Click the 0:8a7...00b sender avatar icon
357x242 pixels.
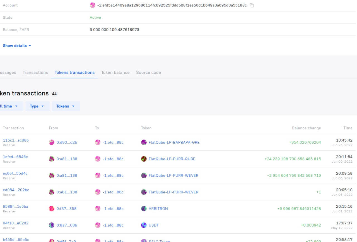52,225
